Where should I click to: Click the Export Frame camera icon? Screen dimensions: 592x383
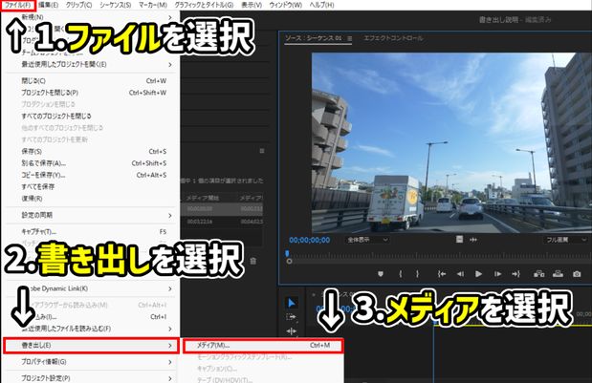pyautogui.click(x=577, y=274)
